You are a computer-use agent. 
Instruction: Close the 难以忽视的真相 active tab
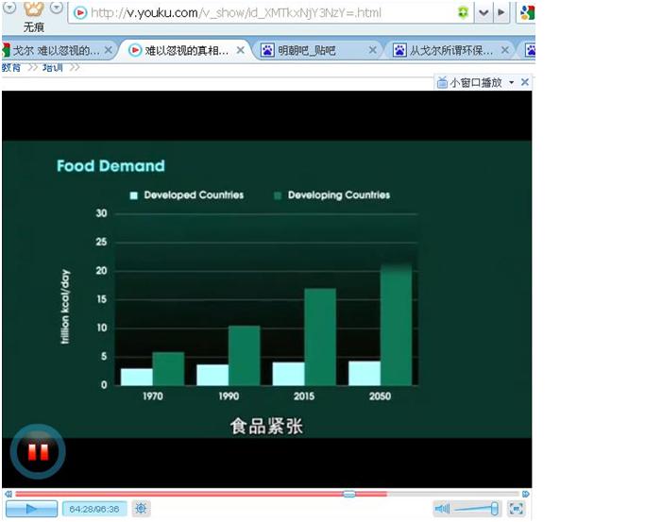[241, 50]
